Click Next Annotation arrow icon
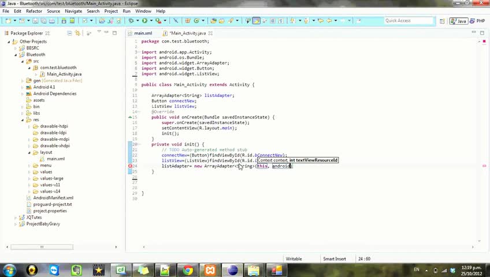The width and height of the screenshot is (490, 277). click(293, 21)
